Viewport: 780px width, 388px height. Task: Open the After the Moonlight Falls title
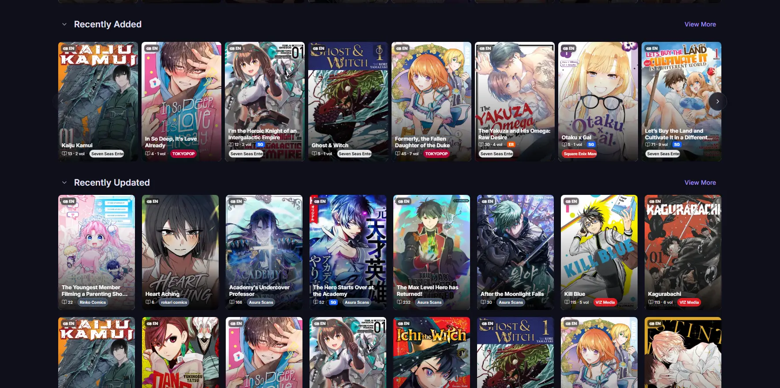pos(512,294)
